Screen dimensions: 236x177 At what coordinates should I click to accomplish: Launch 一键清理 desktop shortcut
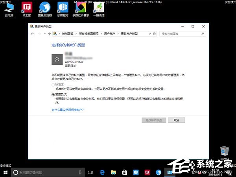[x=99, y=9]
